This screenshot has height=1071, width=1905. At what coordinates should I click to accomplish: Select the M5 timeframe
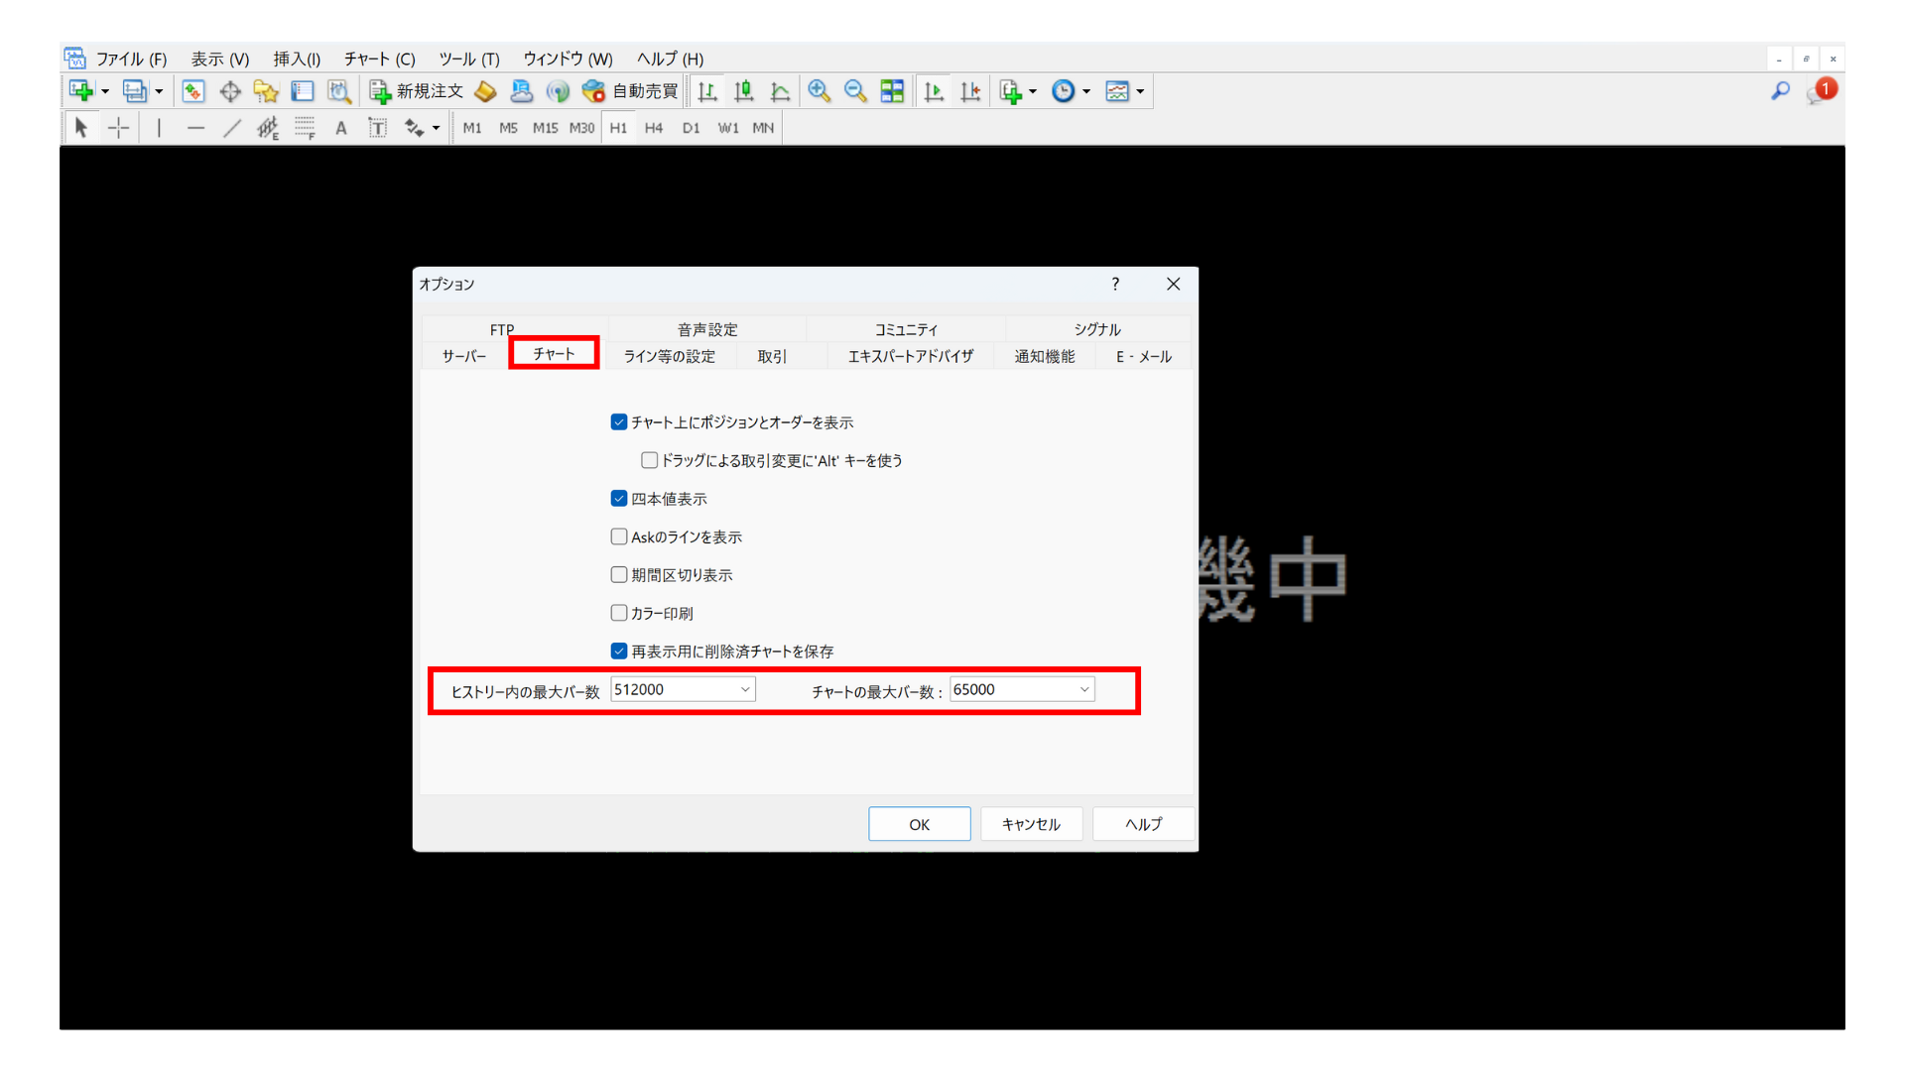click(508, 127)
